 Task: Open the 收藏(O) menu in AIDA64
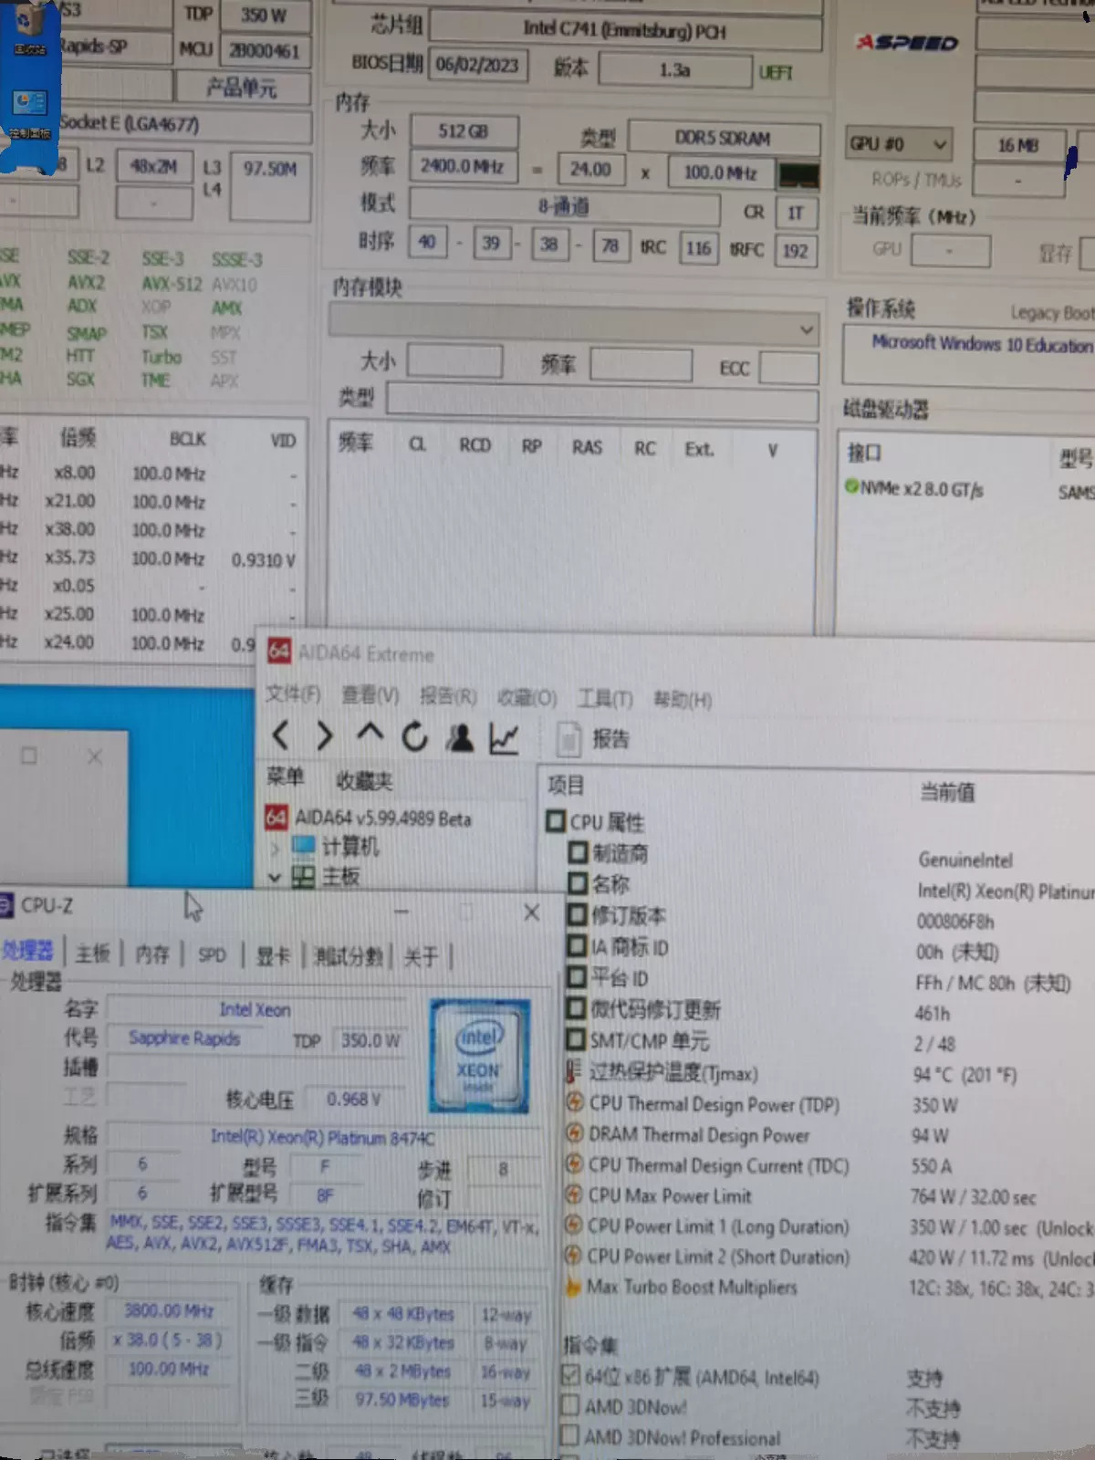(527, 698)
